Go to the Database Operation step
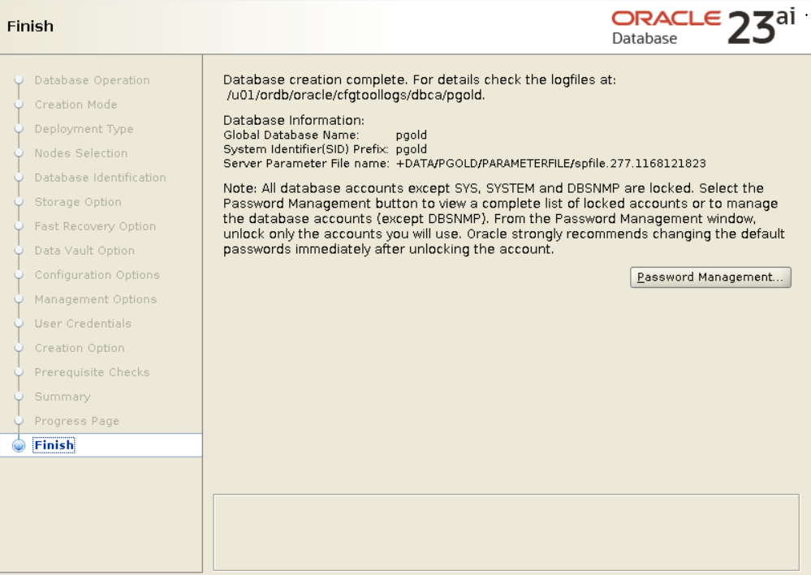The height and width of the screenshot is (575, 811). [x=92, y=80]
